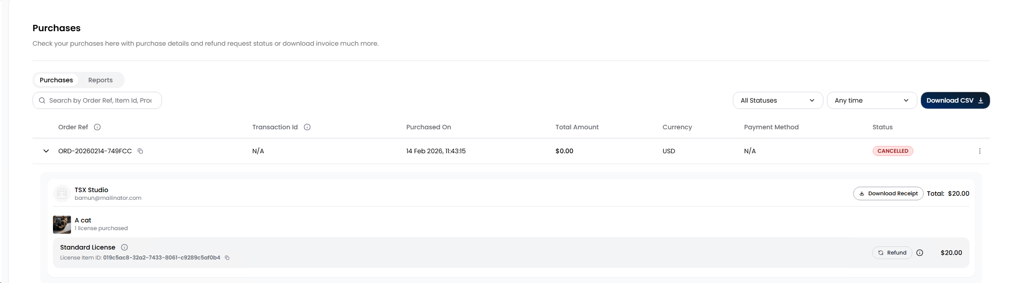Viewport: 1012px width, 283px height.
Task: Collapse the expanded order row chevron
Action: 46,151
